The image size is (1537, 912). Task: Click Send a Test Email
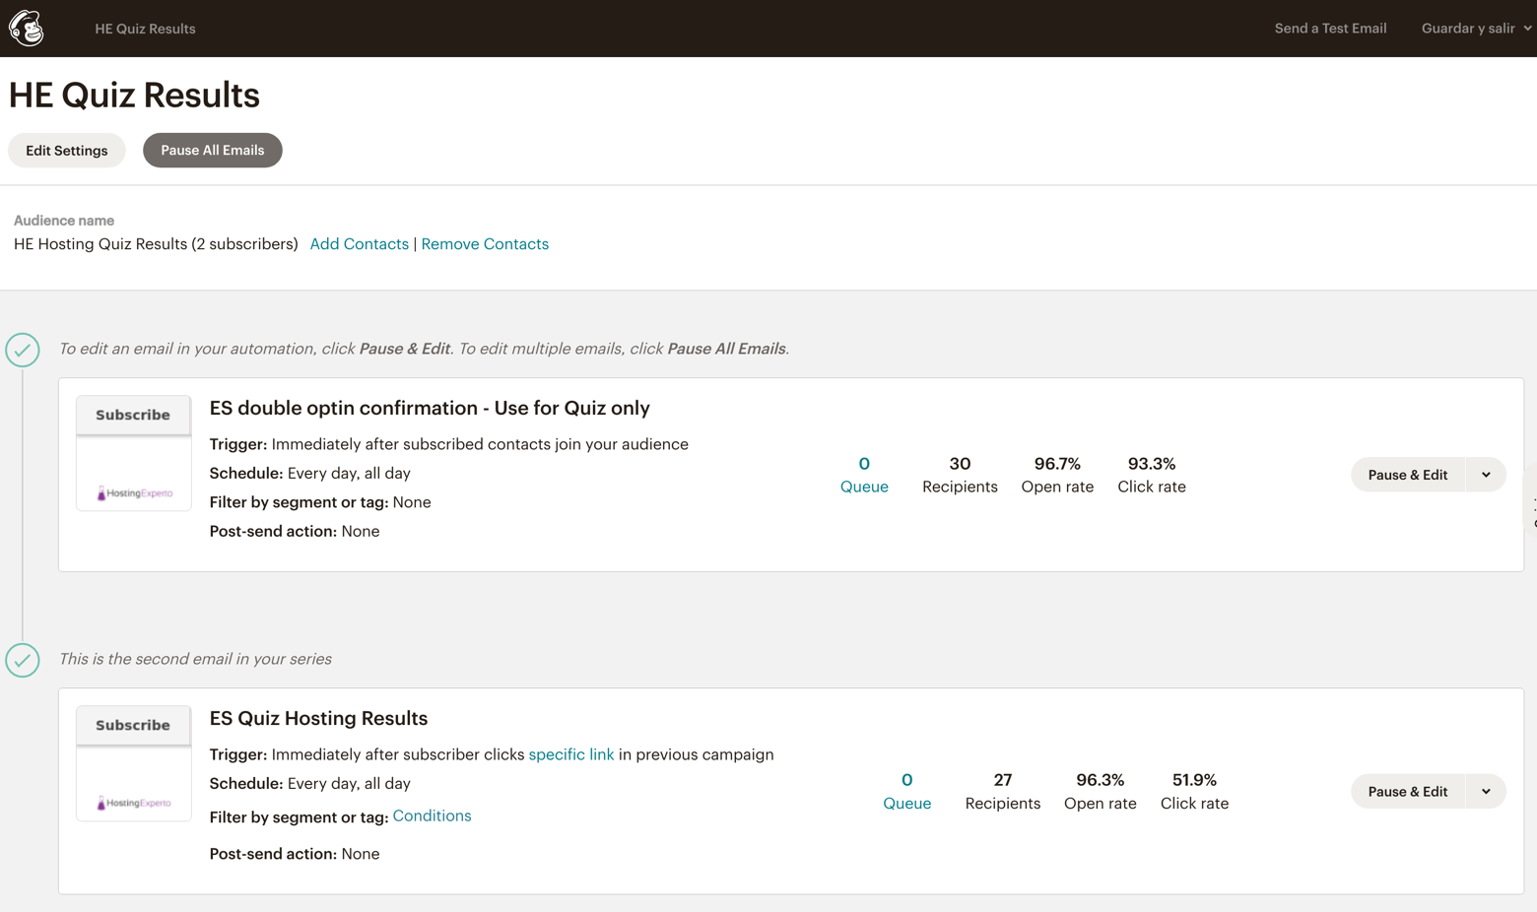pos(1330,29)
